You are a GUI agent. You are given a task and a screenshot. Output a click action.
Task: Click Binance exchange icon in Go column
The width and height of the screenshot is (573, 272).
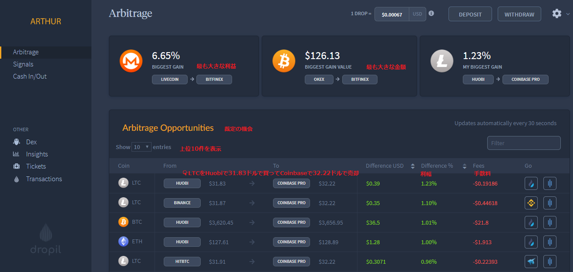pos(531,203)
